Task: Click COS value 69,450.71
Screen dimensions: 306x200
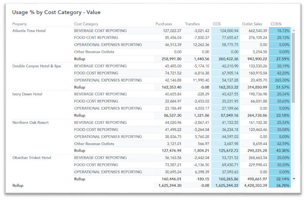Action: (230, 165)
